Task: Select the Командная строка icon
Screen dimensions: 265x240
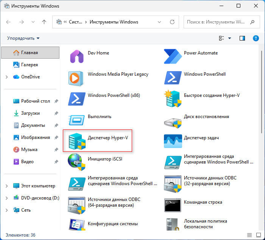Action: click(173, 205)
